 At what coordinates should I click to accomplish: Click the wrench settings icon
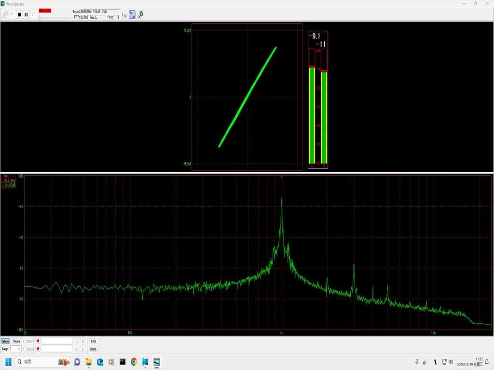click(140, 15)
